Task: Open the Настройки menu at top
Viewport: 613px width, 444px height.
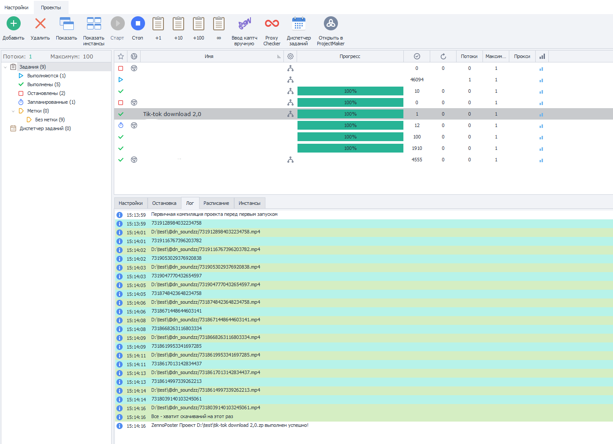Action: [x=16, y=7]
